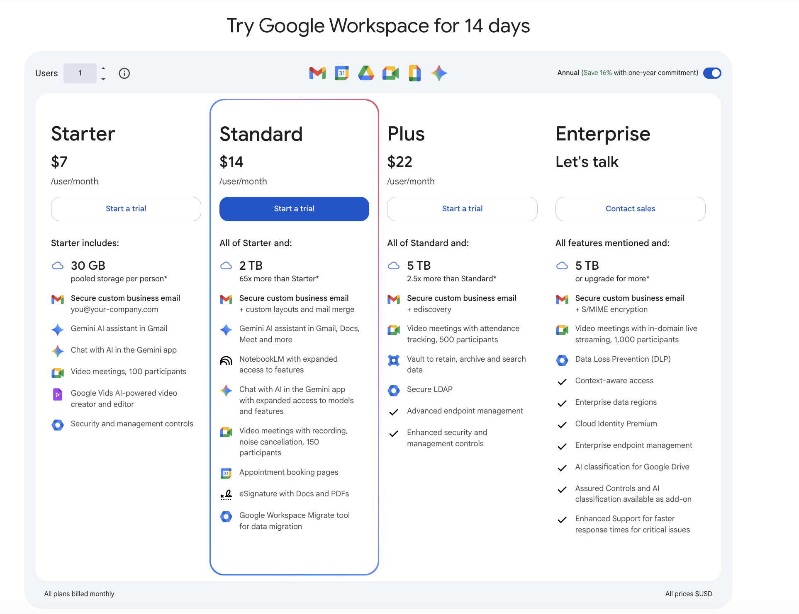This screenshot has width=799, height=614.
Task: Click the Google Drive icon
Action: tap(366, 73)
